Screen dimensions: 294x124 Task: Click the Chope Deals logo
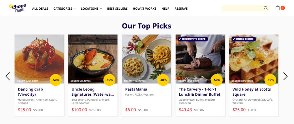(17, 8)
